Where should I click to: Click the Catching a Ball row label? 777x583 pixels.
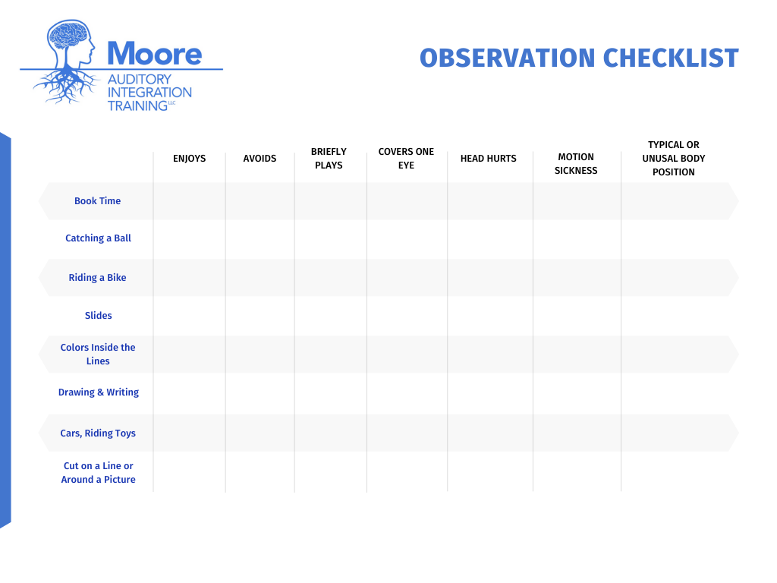click(x=98, y=238)
